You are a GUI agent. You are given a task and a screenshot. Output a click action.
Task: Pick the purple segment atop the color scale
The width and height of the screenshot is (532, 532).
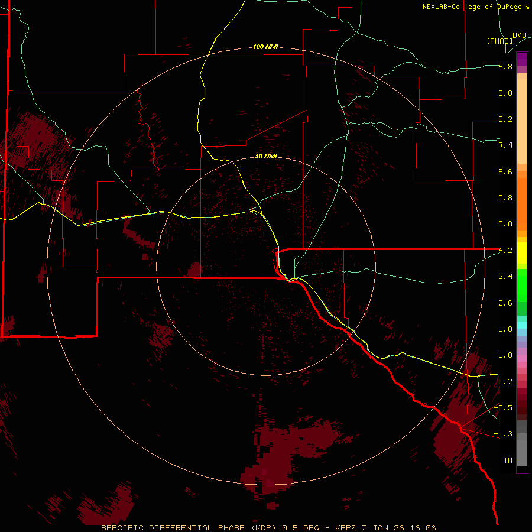pos(522,59)
